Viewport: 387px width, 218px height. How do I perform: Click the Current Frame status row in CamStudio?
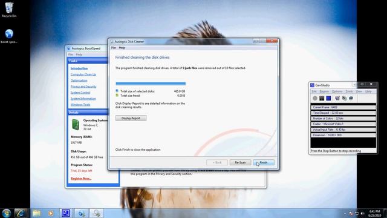[x=343, y=107]
